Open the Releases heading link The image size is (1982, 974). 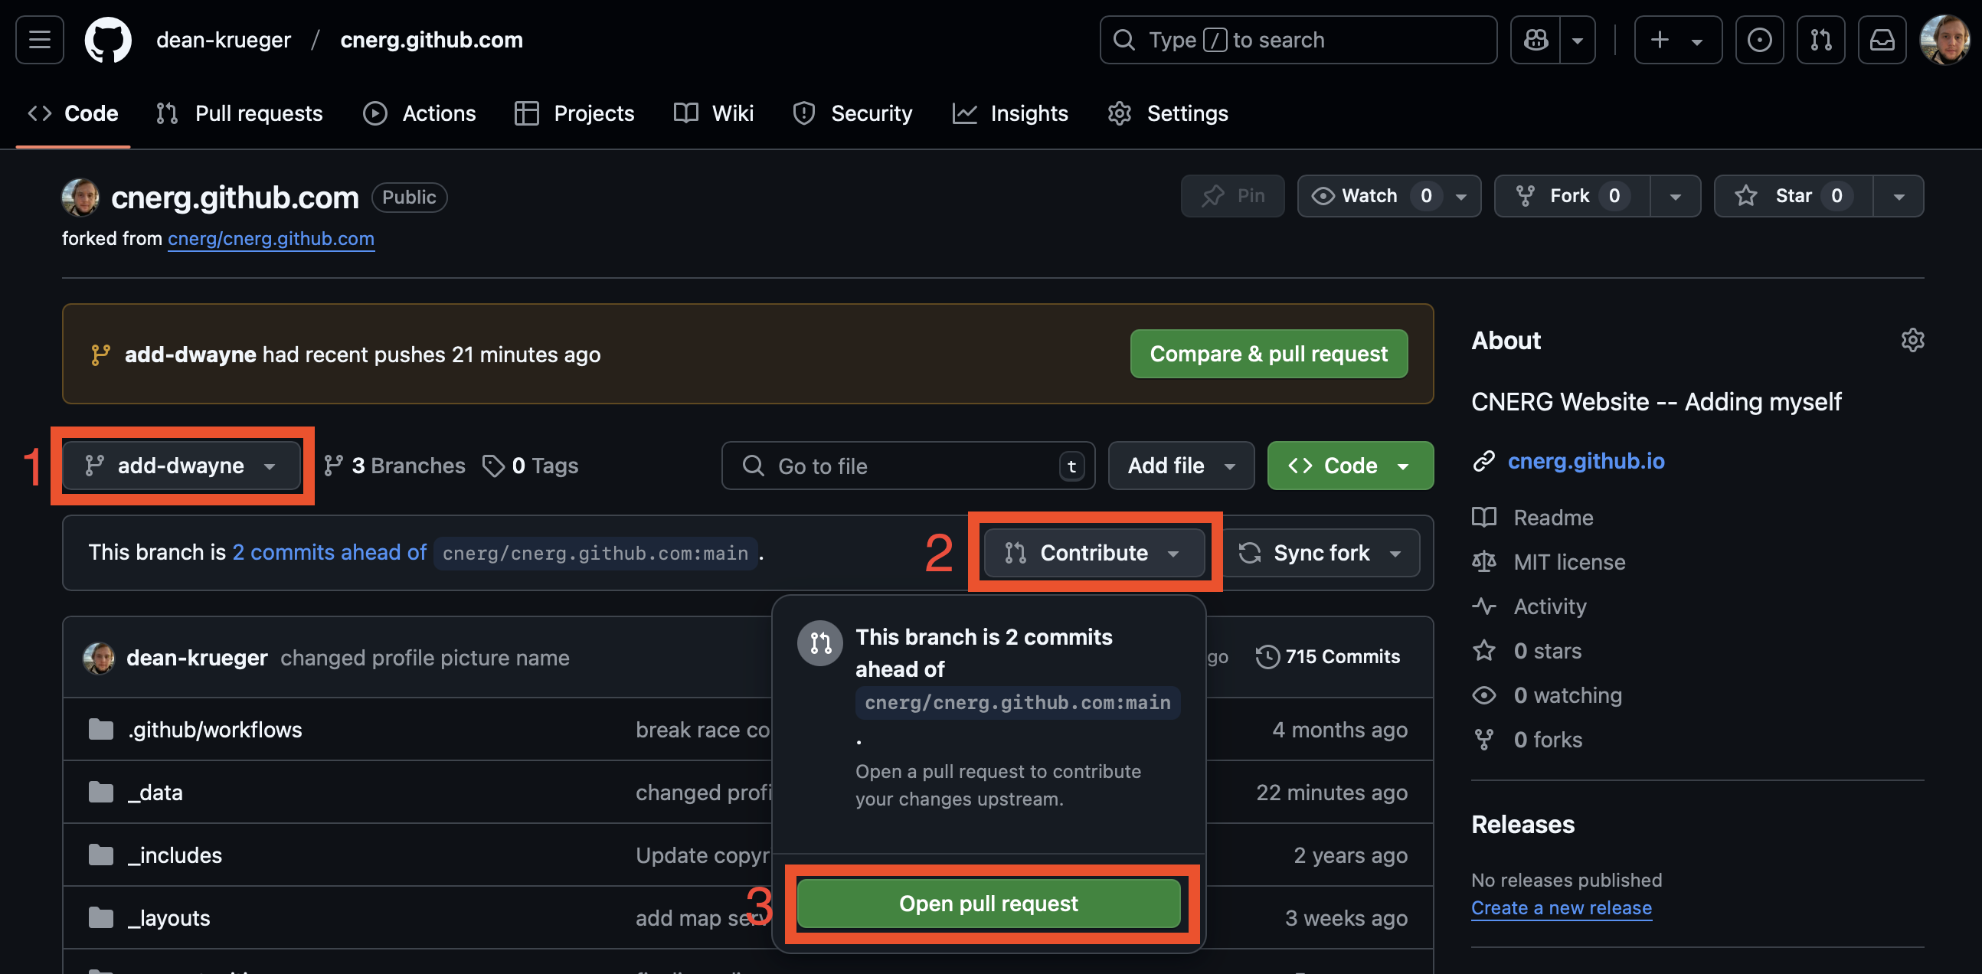tap(1522, 824)
